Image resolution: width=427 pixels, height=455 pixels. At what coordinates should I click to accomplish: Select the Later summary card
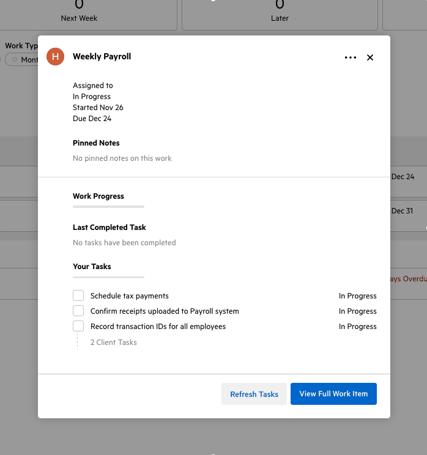280,13
